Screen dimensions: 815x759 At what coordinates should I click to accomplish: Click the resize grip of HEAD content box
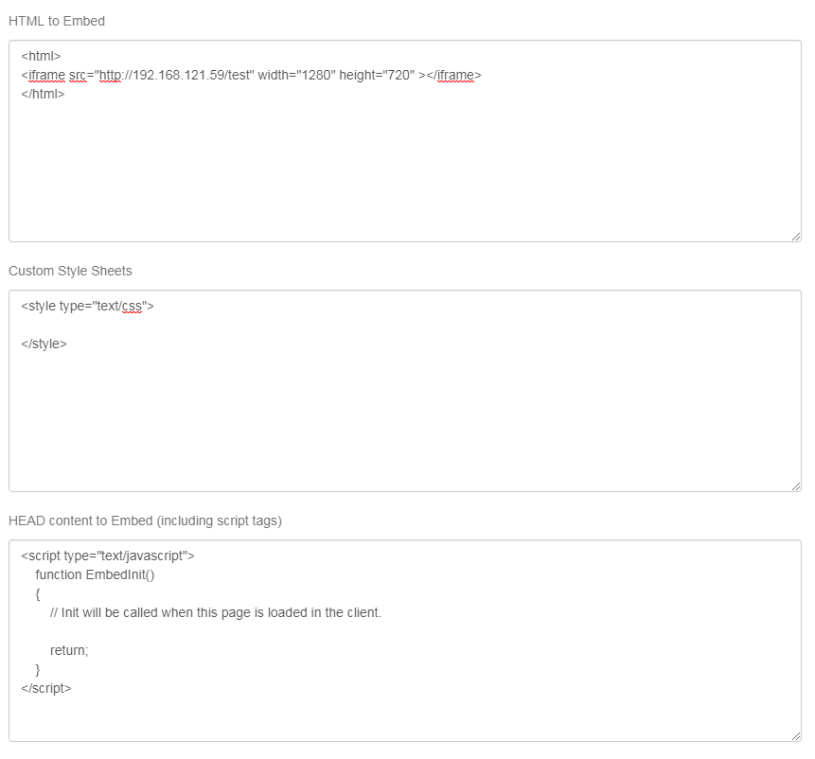pyautogui.click(x=795, y=735)
